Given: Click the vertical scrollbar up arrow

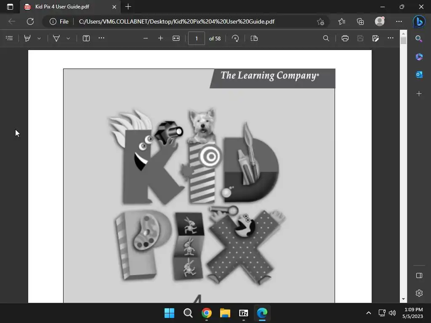Looking at the screenshot, I should 403,34.
